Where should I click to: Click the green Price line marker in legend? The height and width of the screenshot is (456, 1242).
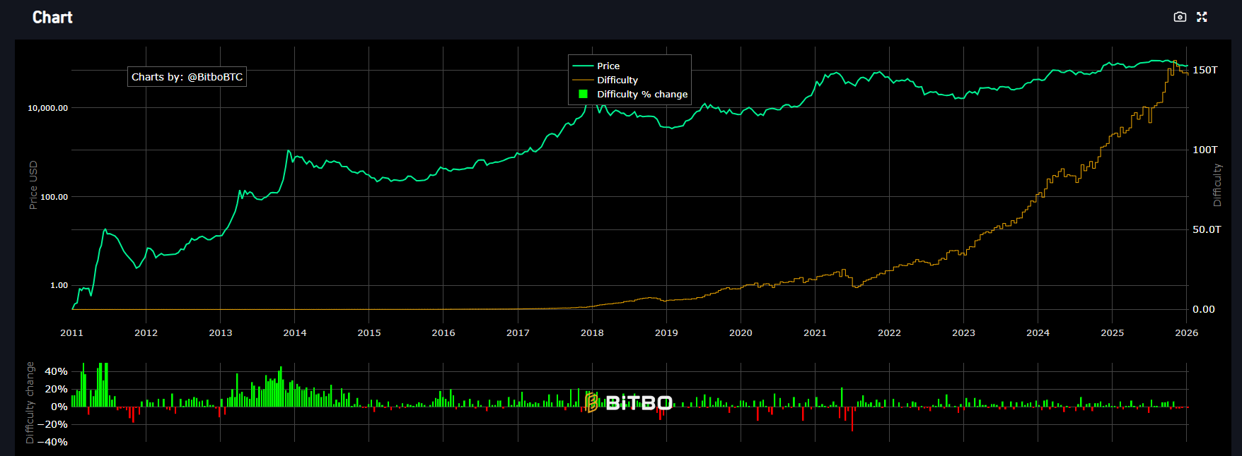coord(582,66)
